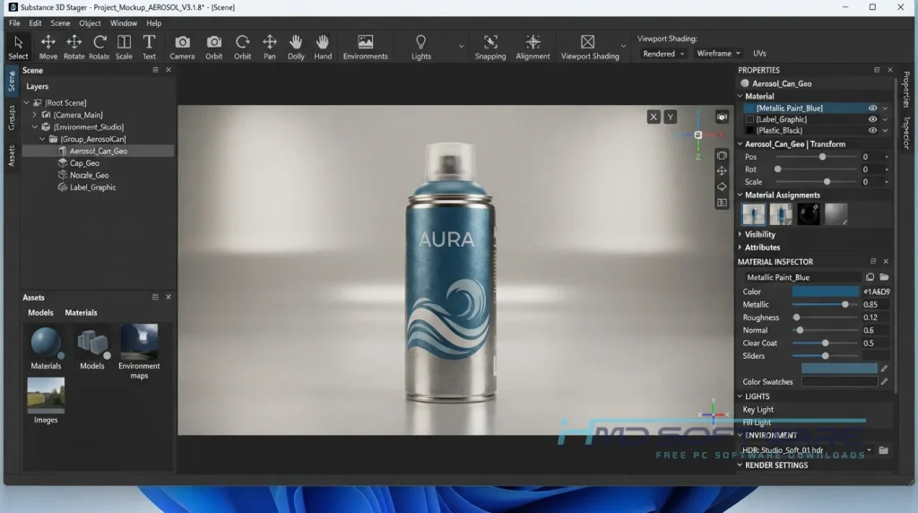
Task: Click the Y axis button in viewport
Action: tap(671, 117)
